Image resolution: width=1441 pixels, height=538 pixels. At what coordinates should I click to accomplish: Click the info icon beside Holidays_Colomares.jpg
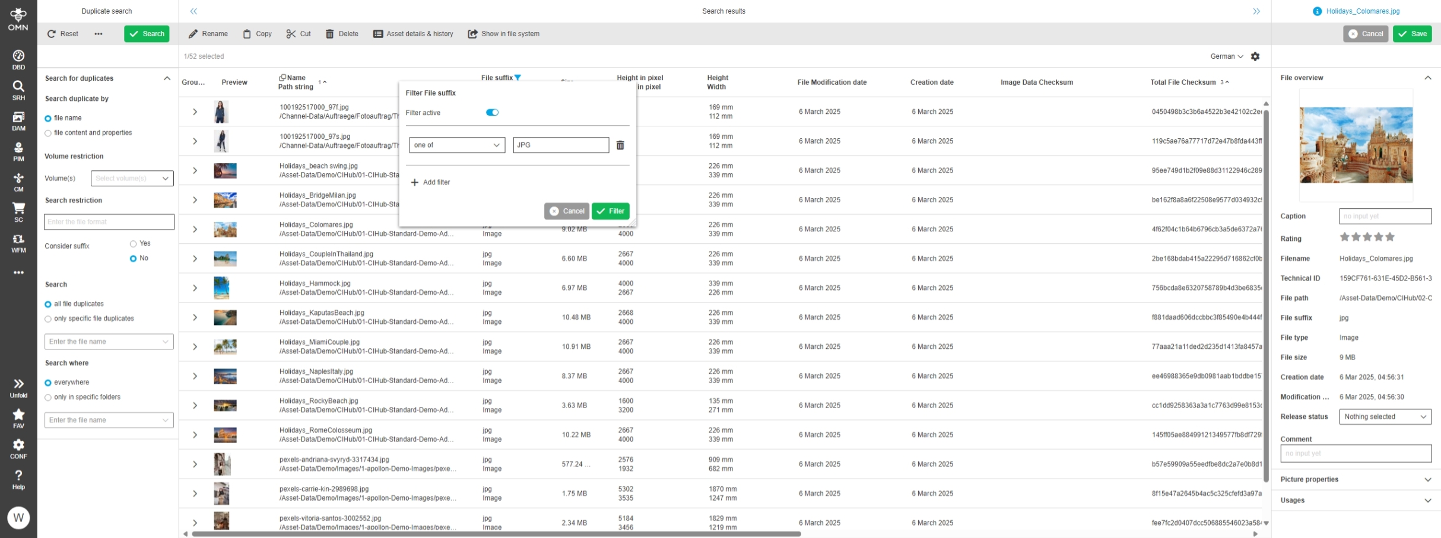point(1318,11)
